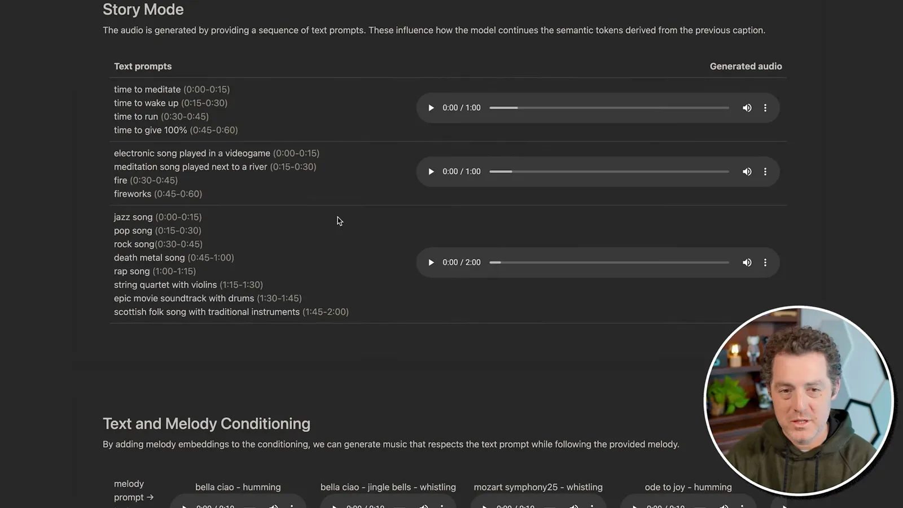Seek the 'time to meditate' audio progress bar
The image size is (903, 508).
[609, 108]
